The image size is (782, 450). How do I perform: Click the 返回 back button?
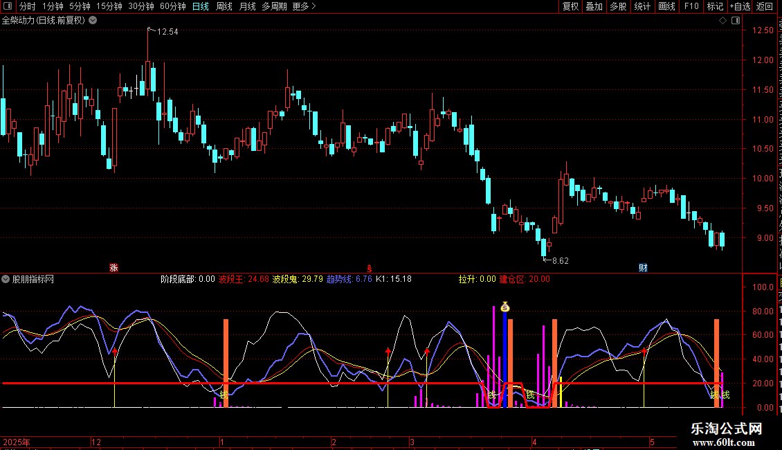point(765,6)
